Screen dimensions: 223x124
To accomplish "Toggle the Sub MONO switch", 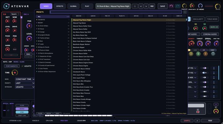I will (x=15, y=49).
